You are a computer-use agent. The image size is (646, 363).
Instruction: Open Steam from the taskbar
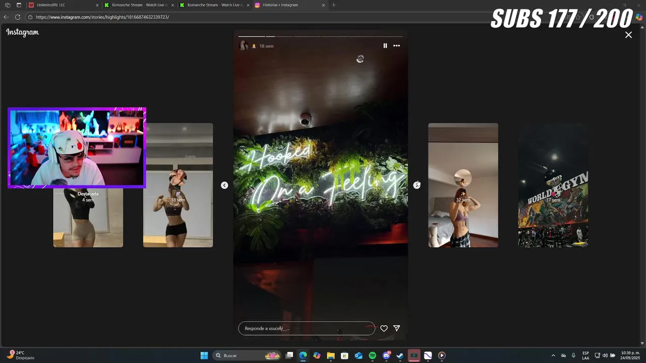[x=400, y=355]
